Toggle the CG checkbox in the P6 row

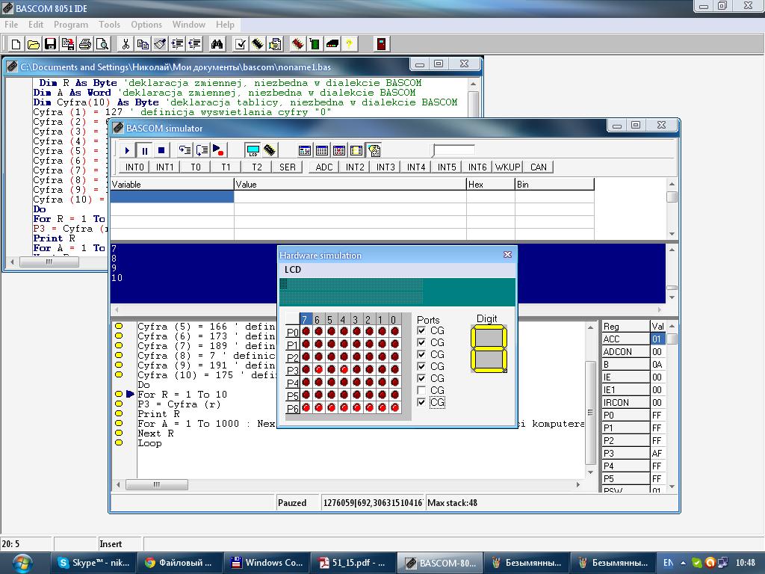[x=421, y=402]
